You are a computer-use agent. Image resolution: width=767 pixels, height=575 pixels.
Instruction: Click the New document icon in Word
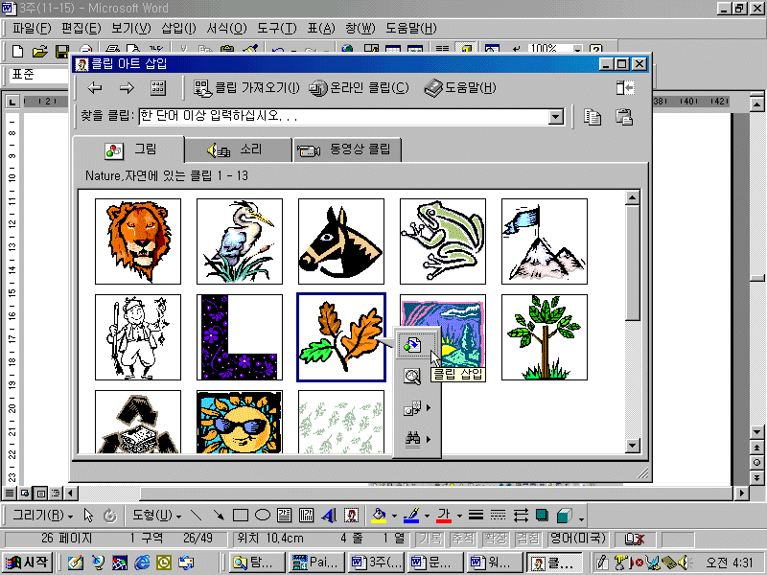click(x=17, y=51)
